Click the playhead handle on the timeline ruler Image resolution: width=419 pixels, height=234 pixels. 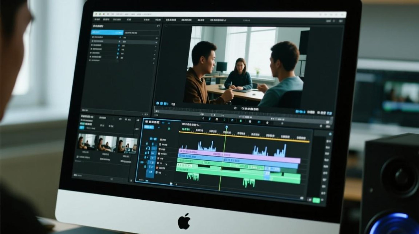click(227, 127)
